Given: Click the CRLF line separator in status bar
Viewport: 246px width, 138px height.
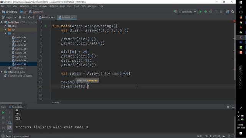Looking at the screenshot, I should click(x=208, y=136).
